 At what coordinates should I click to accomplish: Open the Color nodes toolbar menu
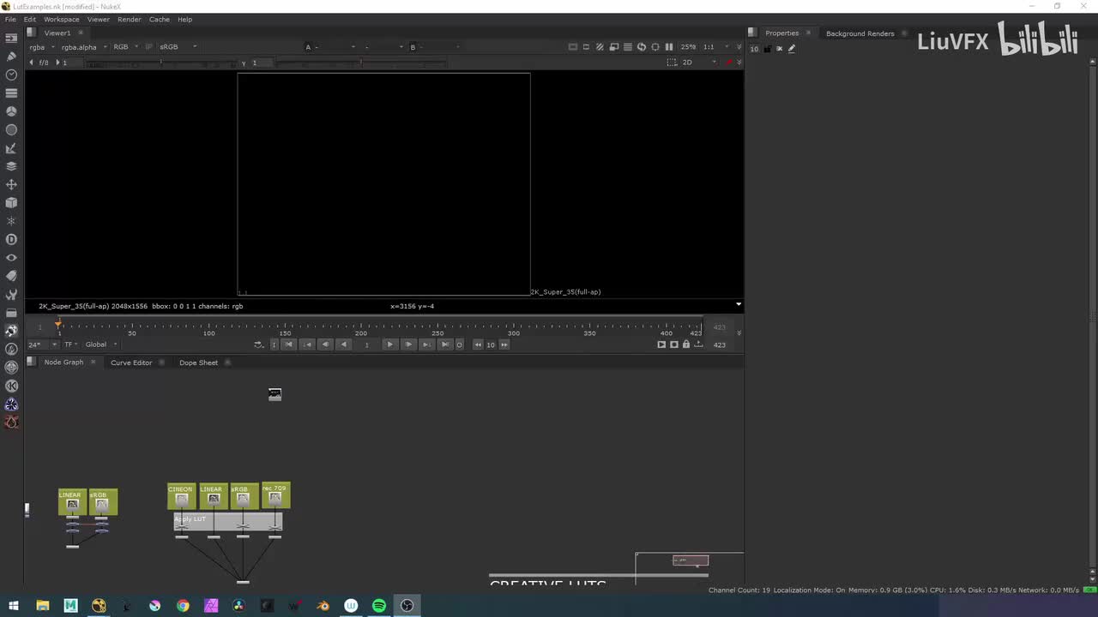[11, 111]
